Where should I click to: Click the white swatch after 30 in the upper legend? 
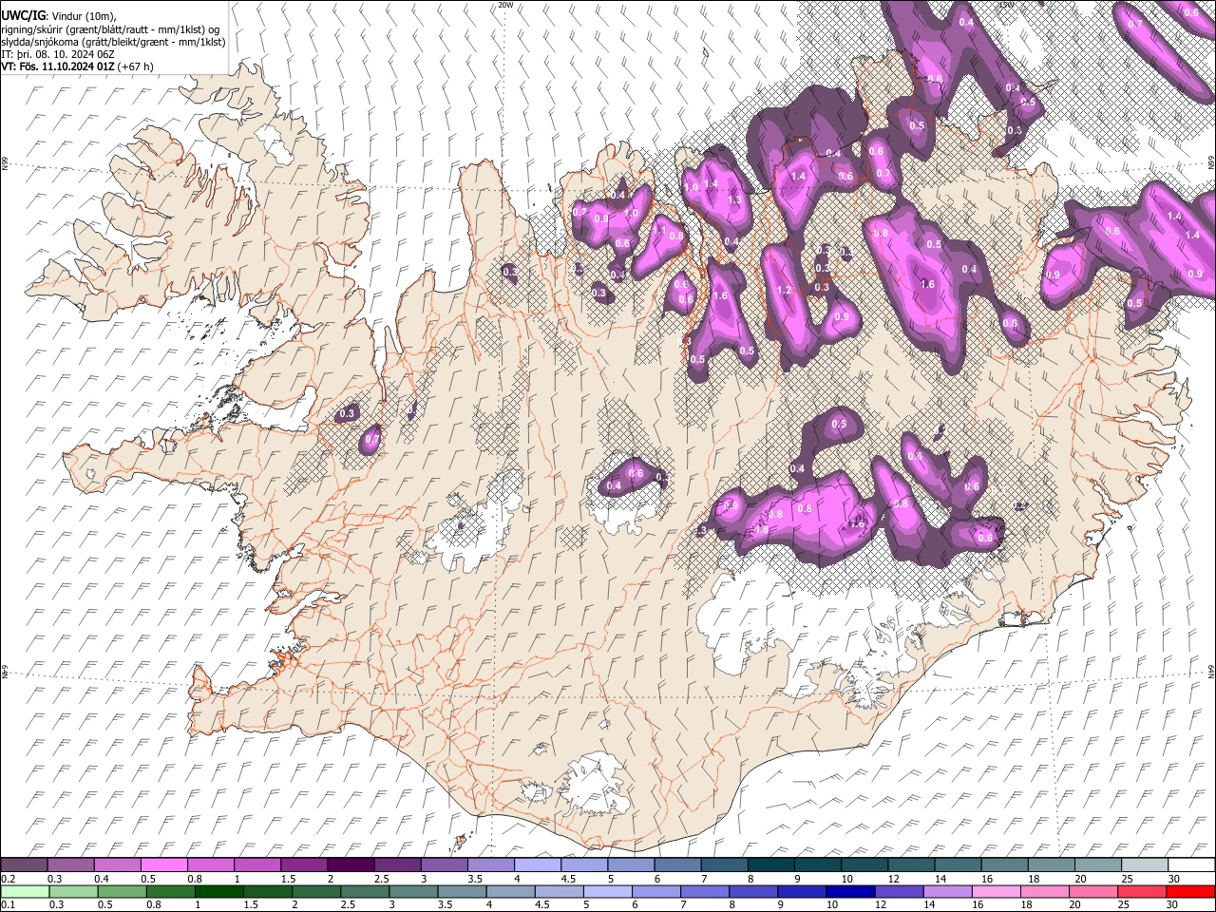tap(1190, 864)
